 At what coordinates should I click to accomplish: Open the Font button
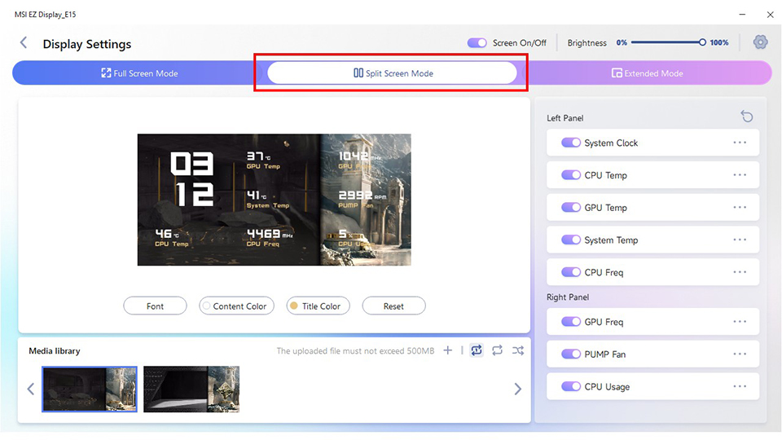click(x=155, y=306)
